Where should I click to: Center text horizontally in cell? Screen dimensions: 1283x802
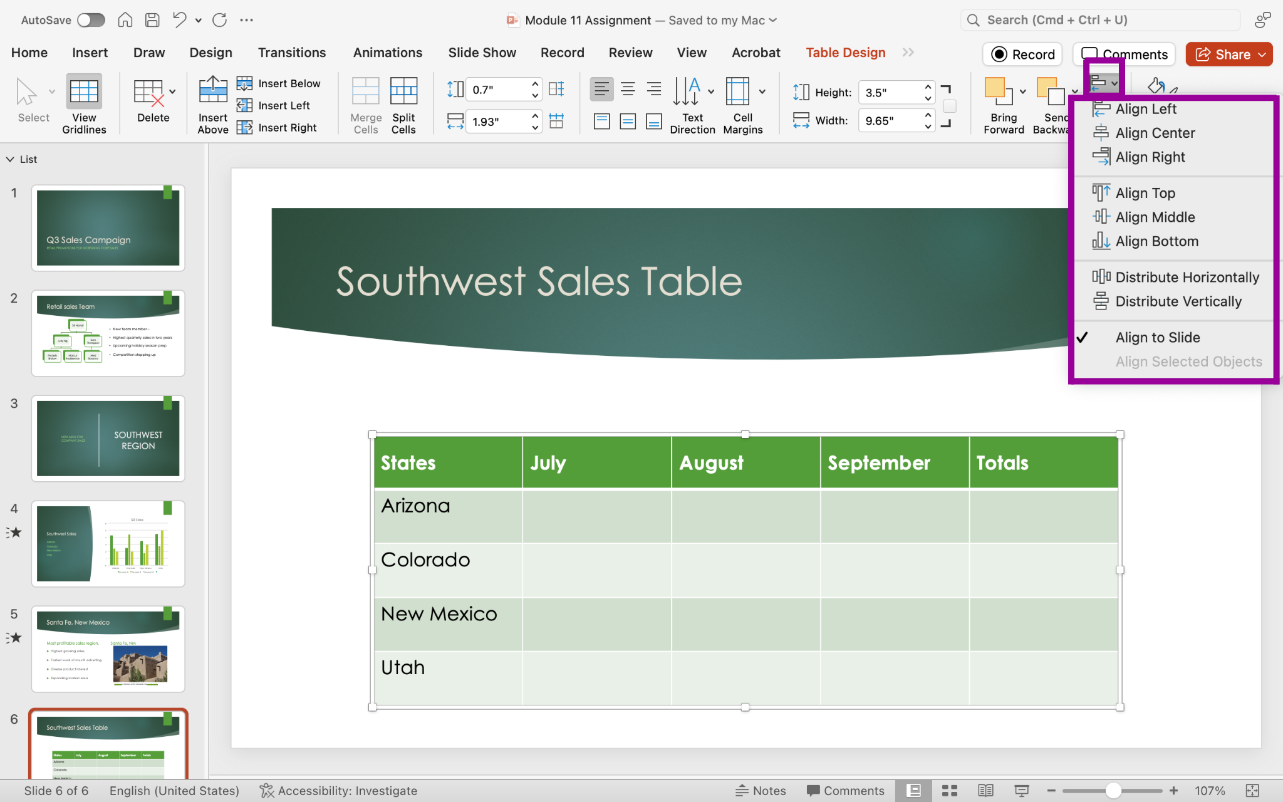point(628,89)
